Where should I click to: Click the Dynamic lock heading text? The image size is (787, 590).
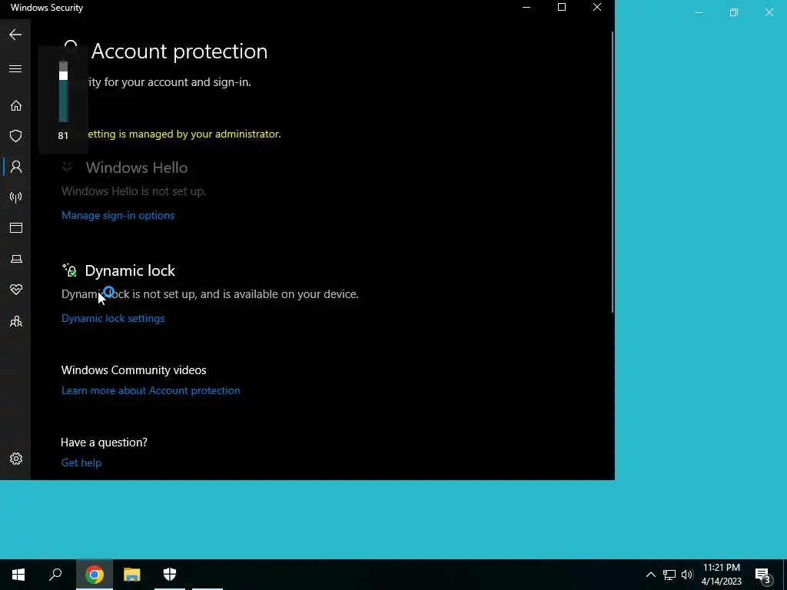(130, 270)
